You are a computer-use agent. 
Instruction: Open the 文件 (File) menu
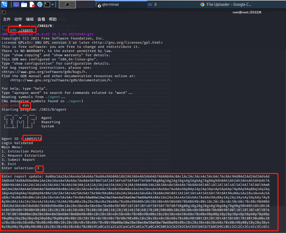pyautogui.click(x=7, y=19)
